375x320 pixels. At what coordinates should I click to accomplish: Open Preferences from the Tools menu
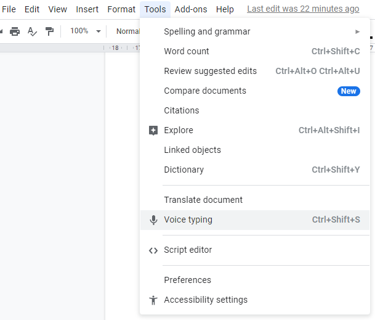click(255, 280)
